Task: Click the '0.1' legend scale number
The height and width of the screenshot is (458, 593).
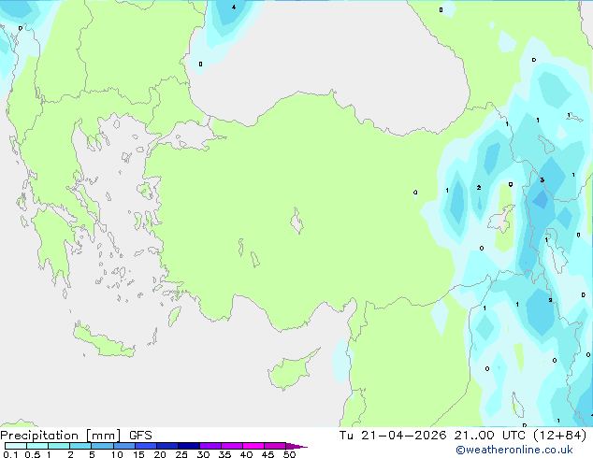Action: [x=10, y=454]
